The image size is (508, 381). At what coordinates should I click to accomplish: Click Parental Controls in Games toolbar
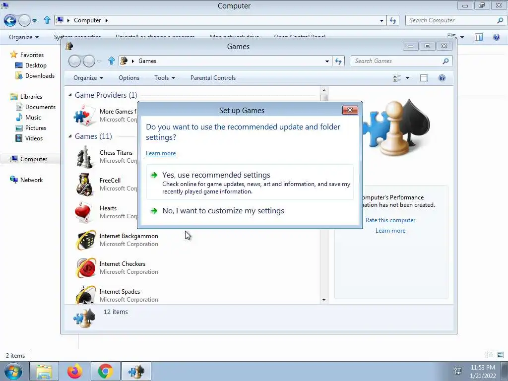(x=213, y=78)
